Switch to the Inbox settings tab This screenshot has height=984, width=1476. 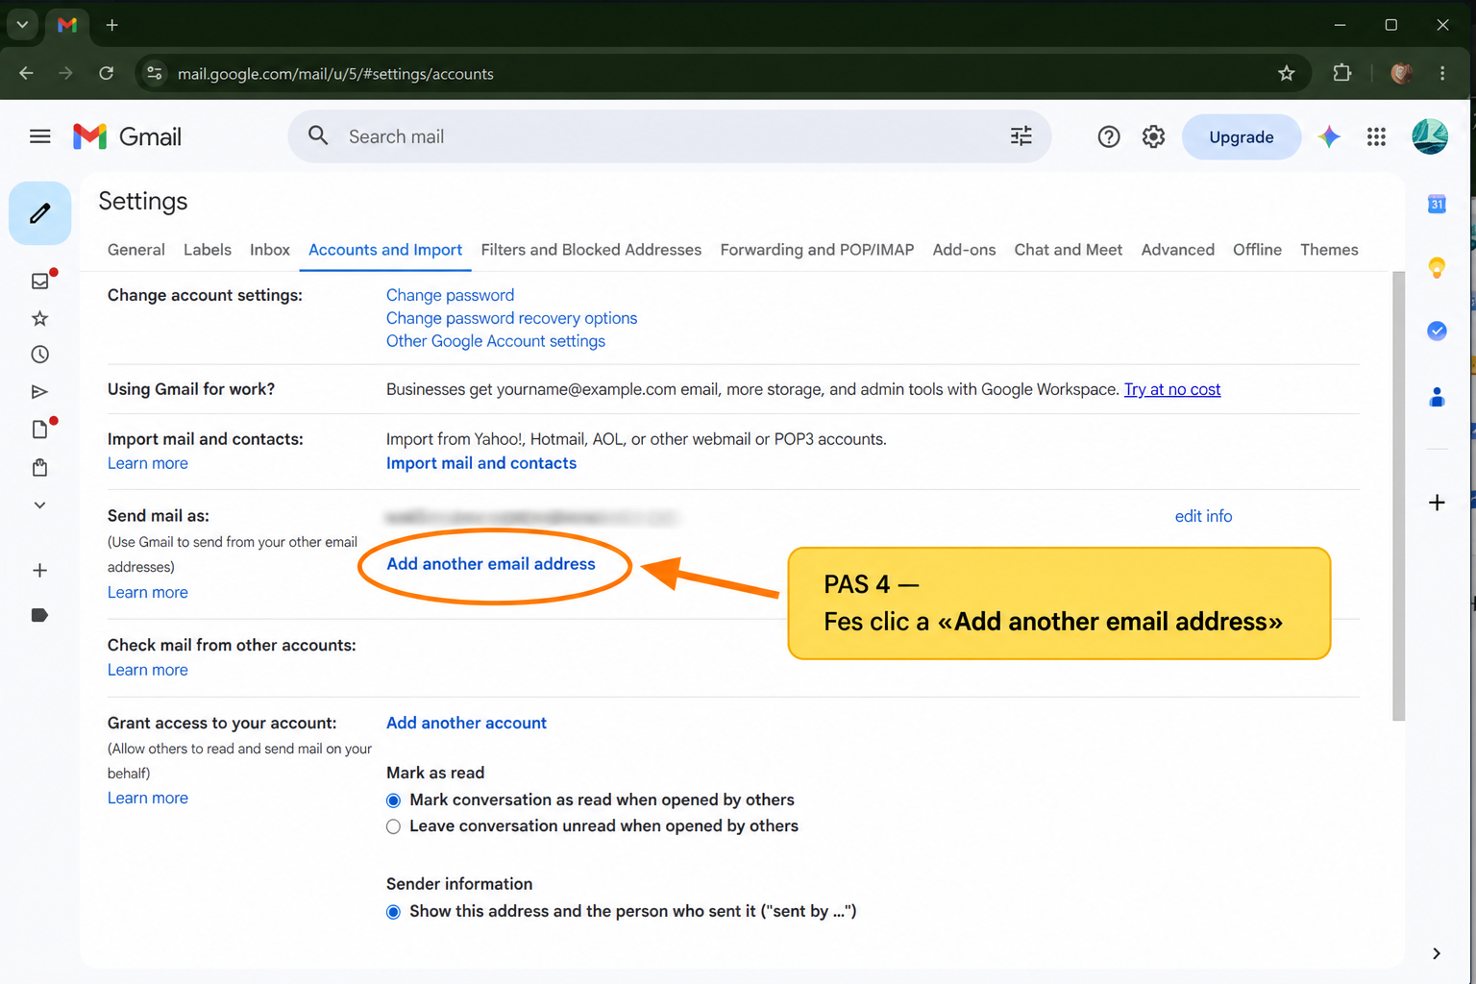[x=270, y=250]
